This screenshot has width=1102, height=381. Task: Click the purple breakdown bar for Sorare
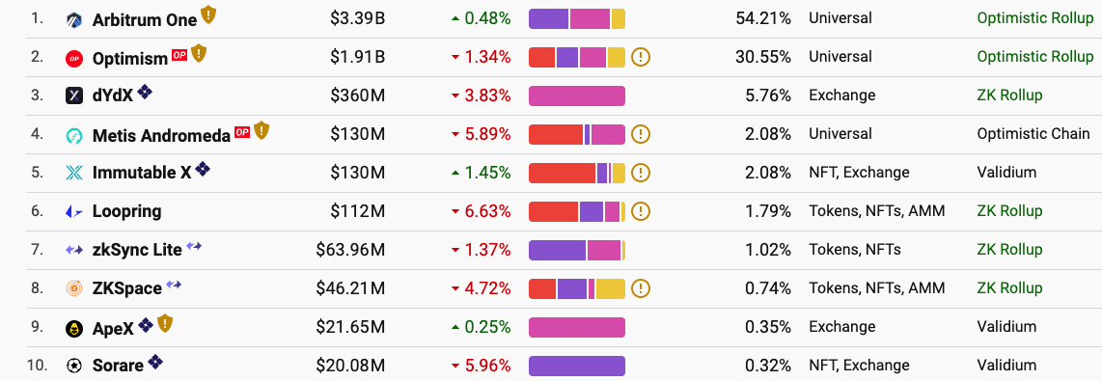[576, 366]
